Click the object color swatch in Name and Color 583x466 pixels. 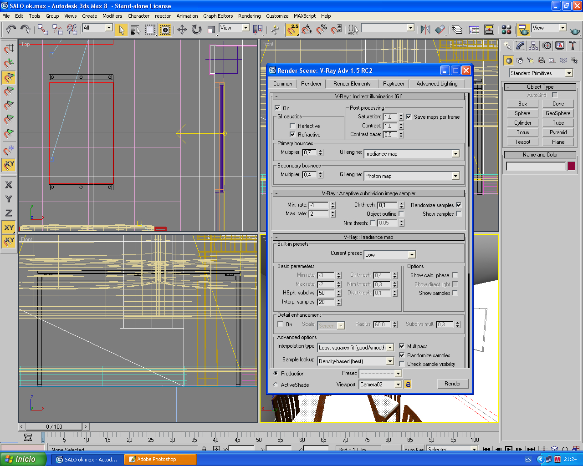coord(571,166)
